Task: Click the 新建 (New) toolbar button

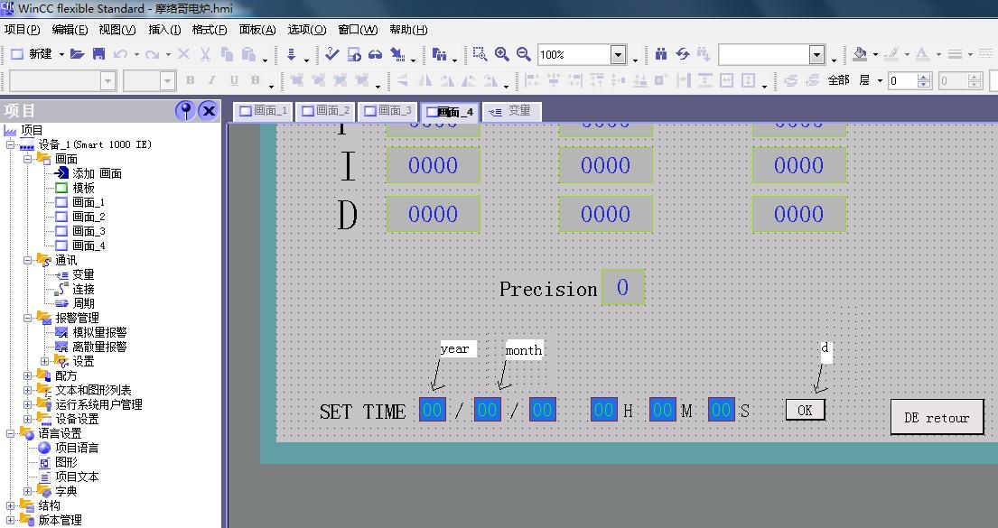Action: (x=32, y=54)
